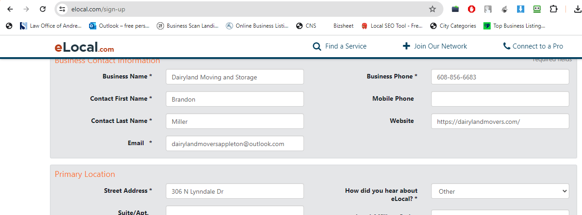The height and width of the screenshot is (215, 582).
Task: Click into the Street Address field
Action: click(x=235, y=191)
